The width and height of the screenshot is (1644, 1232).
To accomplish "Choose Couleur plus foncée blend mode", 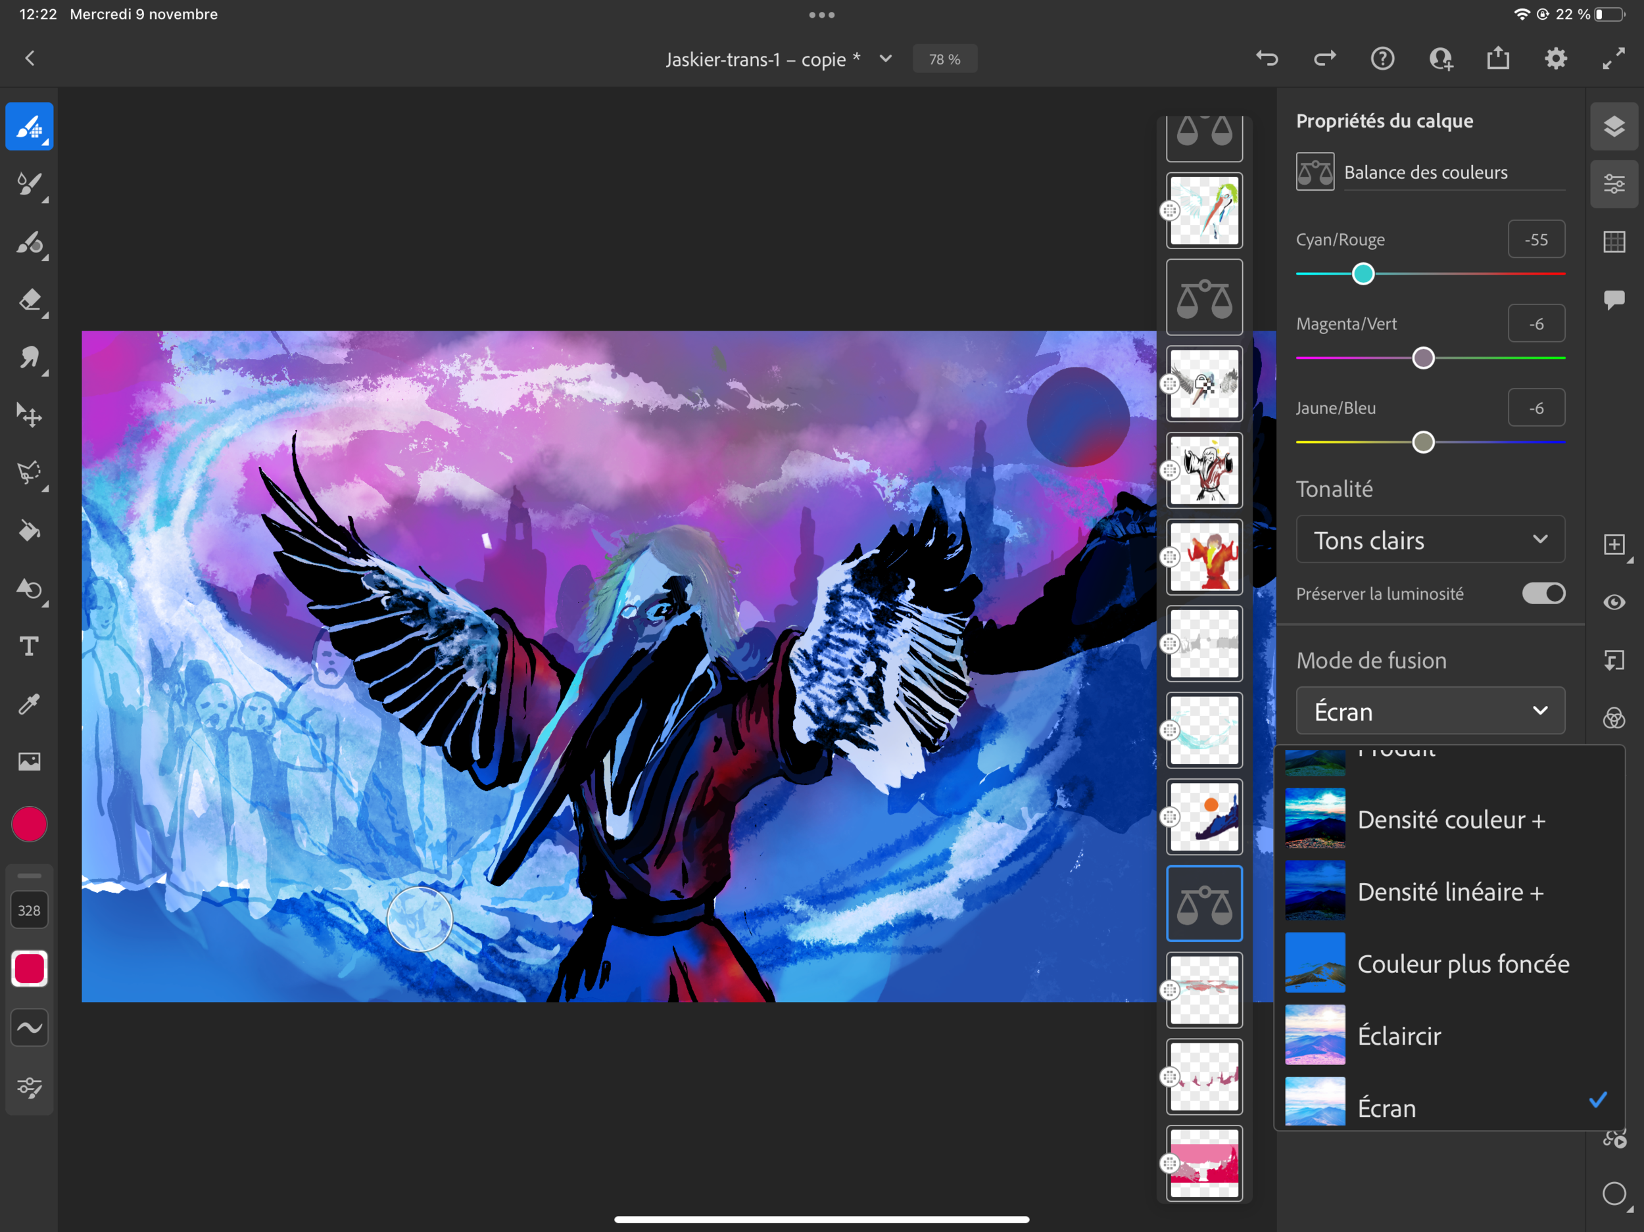I will pyautogui.click(x=1463, y=964).
